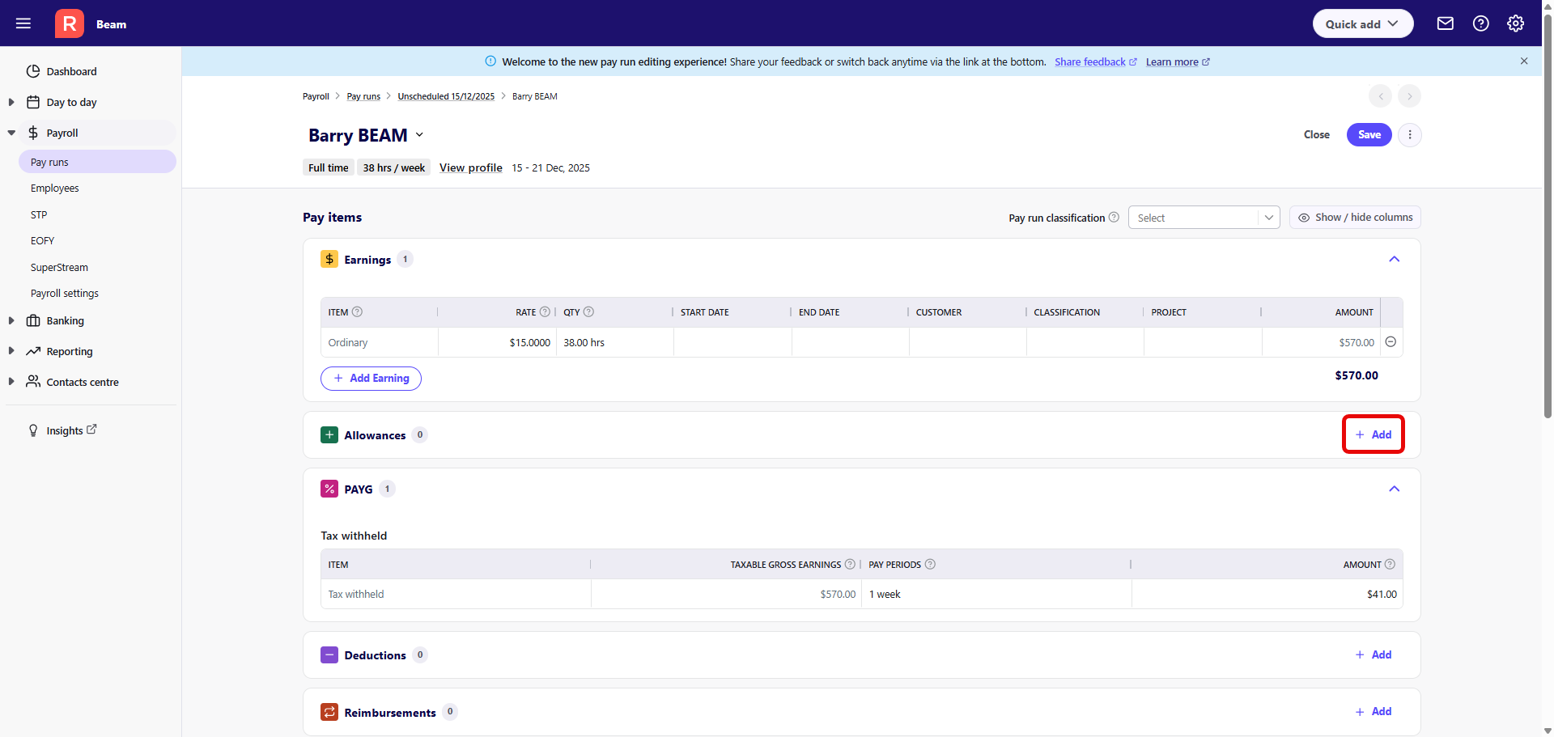
Task: Collapse the Earnings section
Action: pyautogui.click(x=1394, y=260)
